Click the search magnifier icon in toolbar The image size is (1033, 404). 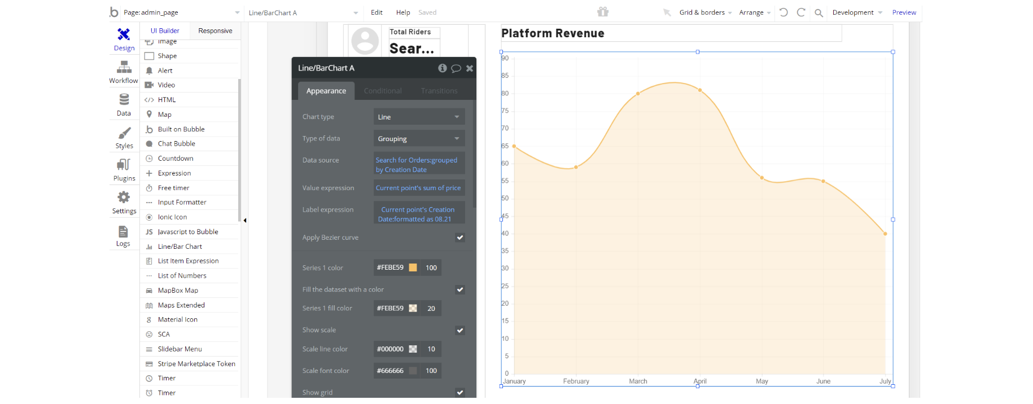tap(818, 12)
